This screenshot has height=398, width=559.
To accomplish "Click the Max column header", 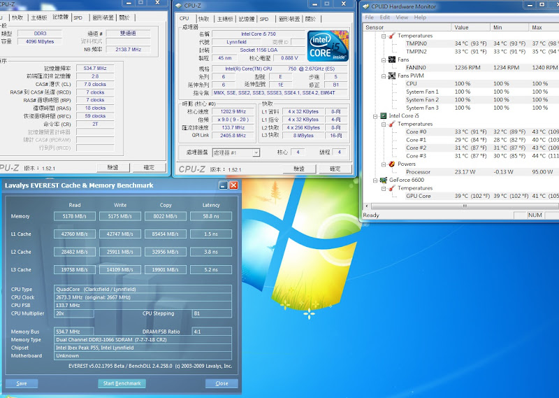I will [544, 27].
